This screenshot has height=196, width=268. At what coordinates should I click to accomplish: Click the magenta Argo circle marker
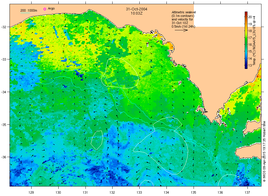tap(45, 9)
